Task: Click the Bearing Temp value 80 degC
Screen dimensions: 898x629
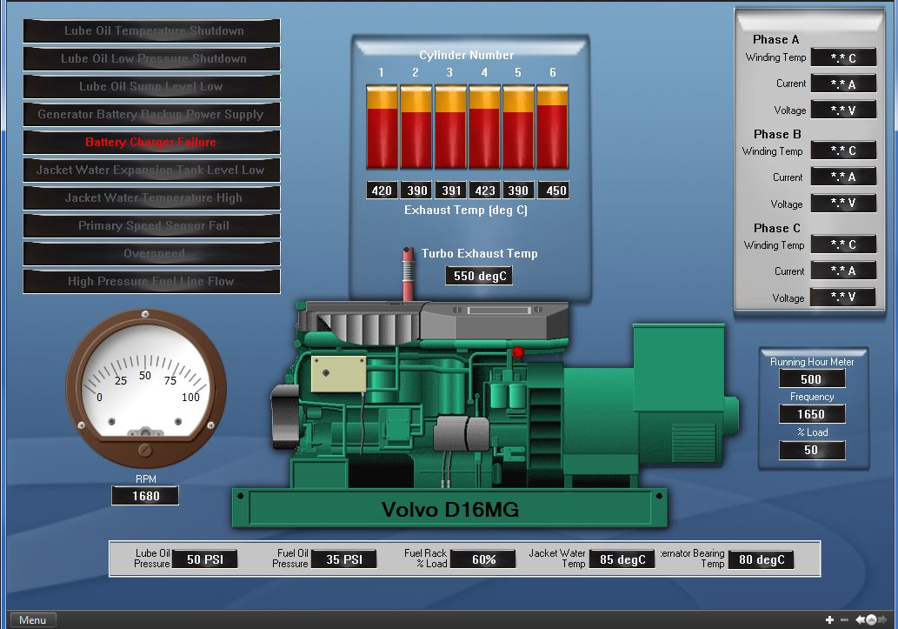Action: tap(762, 559)
